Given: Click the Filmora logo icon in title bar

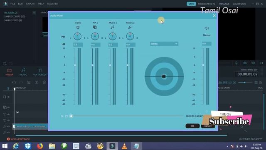Looking at the screenshot, I should click(x=5, y=4).
